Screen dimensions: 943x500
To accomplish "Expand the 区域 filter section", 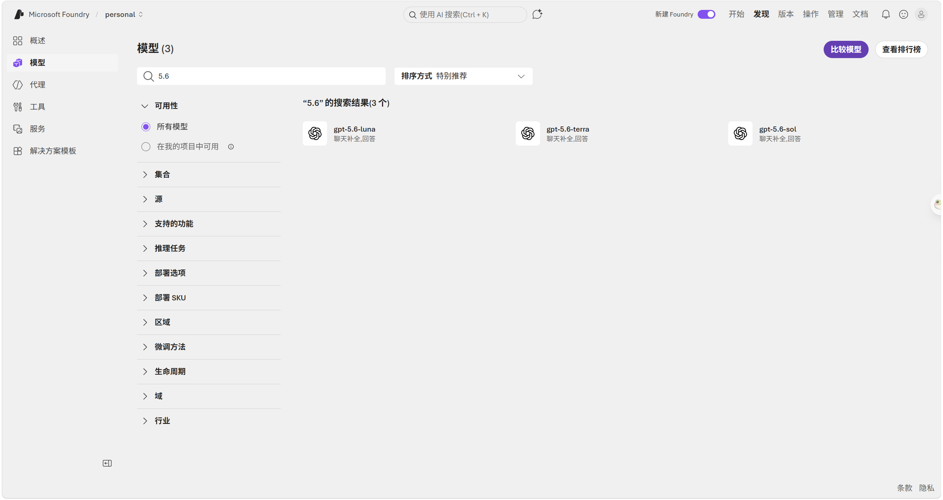I will [x=209, y=322].
